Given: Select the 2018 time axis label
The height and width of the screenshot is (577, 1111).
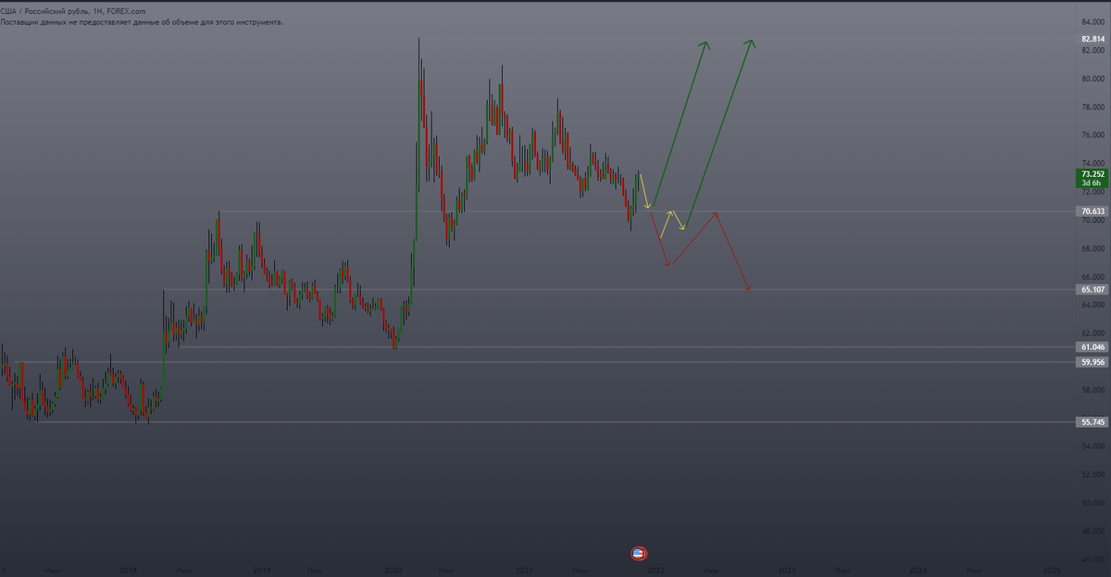Looking at the screenshot, I should [x=131, y=571].
